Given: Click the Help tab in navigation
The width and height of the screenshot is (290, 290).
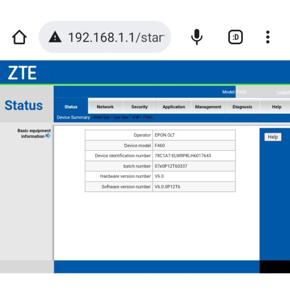Looking at the screenshot, I should pos(277,107).
